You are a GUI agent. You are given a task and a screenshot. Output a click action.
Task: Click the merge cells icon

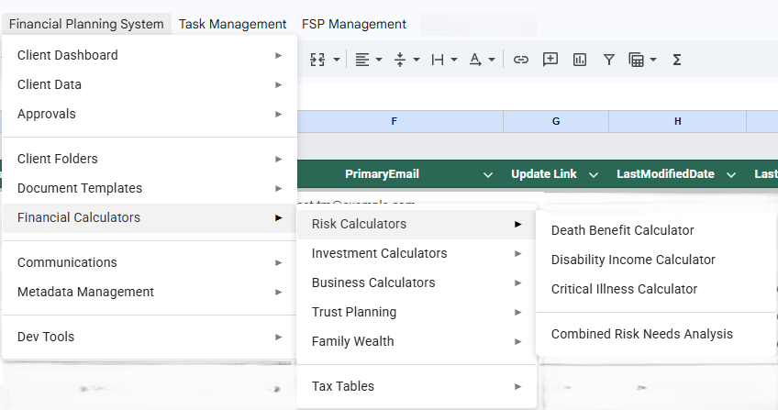[x=317, y=60]
